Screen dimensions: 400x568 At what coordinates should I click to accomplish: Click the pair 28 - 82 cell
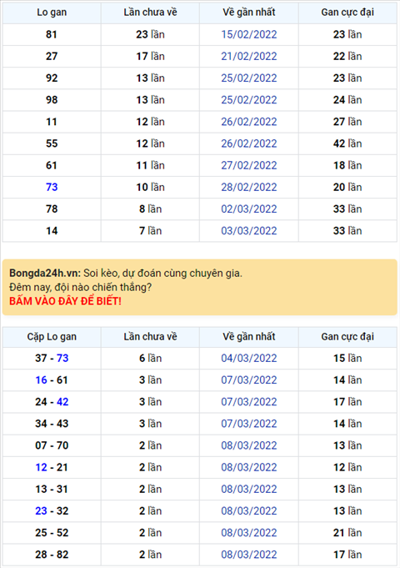coord(52,555)
